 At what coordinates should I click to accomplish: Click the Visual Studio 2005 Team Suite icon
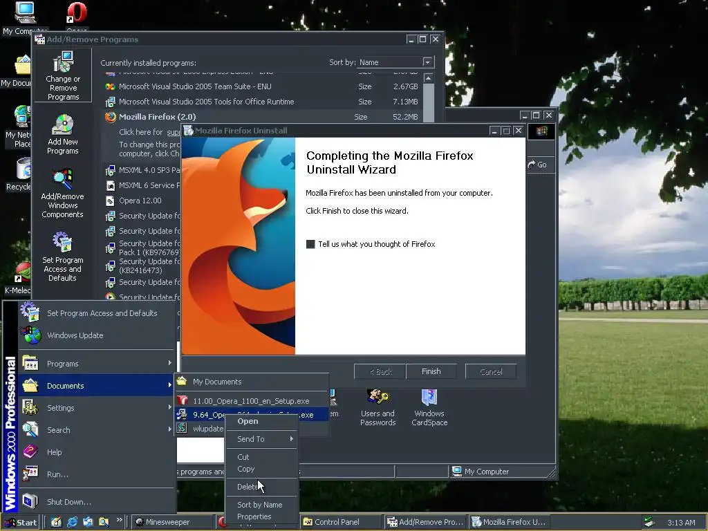pyautogui.click(x=110, y=86)
